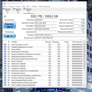The image size is (92, 92).
Task: Click the scrollbar down arrow in attribute list
Action: point(84,85)
